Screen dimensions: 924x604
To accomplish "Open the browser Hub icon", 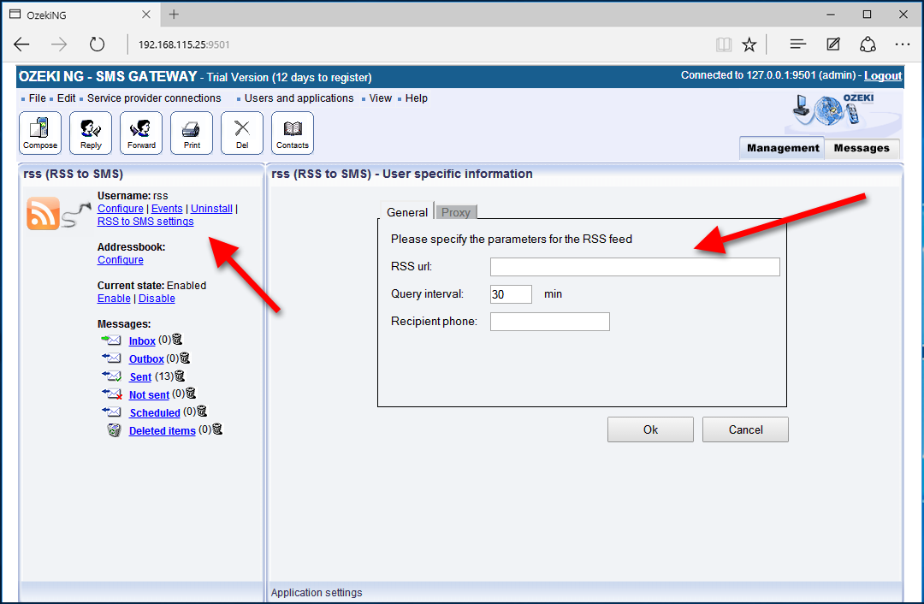I will tap(798, 44).
